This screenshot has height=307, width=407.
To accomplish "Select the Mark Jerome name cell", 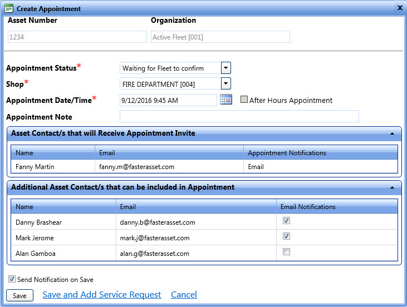I will pos(63,237).
